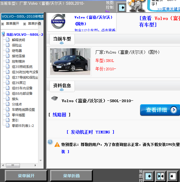
Task: Select root node 当前:VOLVO--S80L-2
Action: pyautogui.click(x=25, y=35)
